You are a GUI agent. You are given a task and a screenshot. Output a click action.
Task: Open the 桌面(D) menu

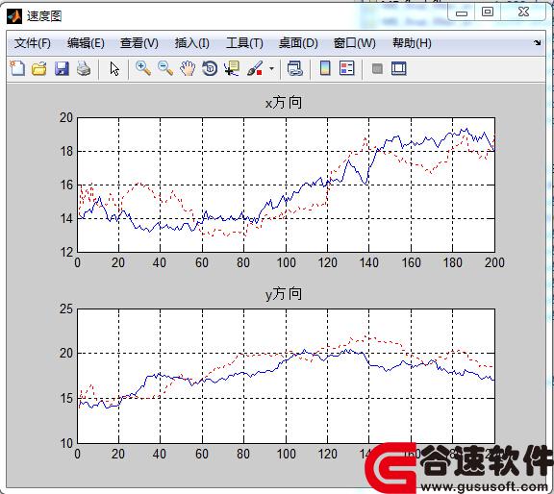coord(298,43)
